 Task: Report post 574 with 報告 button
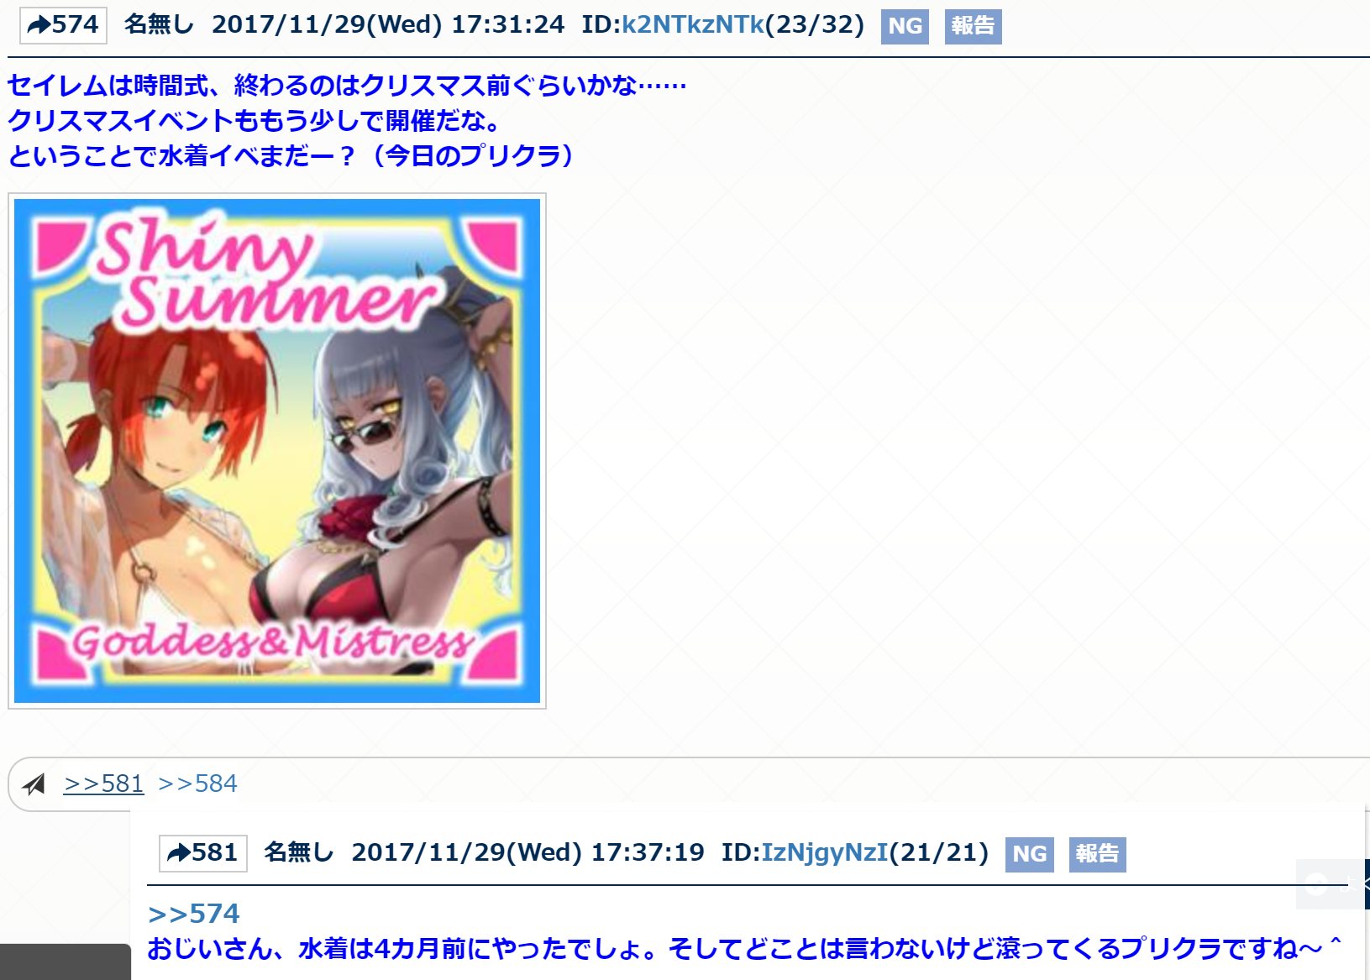point(973,26)
